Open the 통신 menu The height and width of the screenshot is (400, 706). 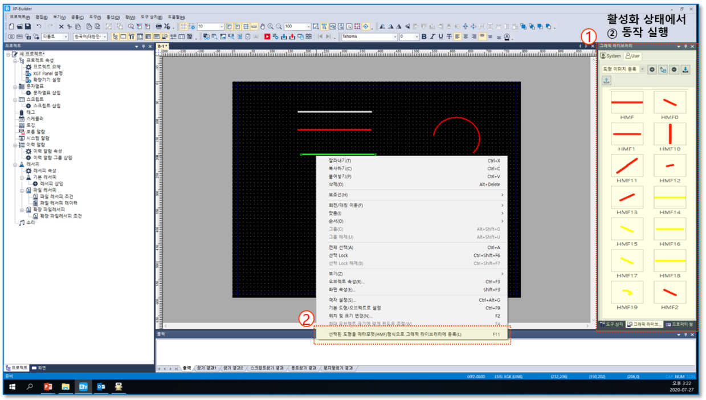[112, 17]
